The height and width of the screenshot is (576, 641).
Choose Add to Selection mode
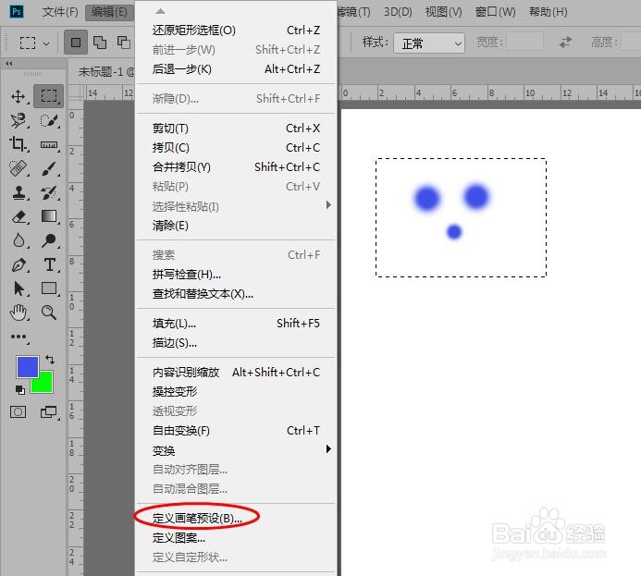coord(100,43)
